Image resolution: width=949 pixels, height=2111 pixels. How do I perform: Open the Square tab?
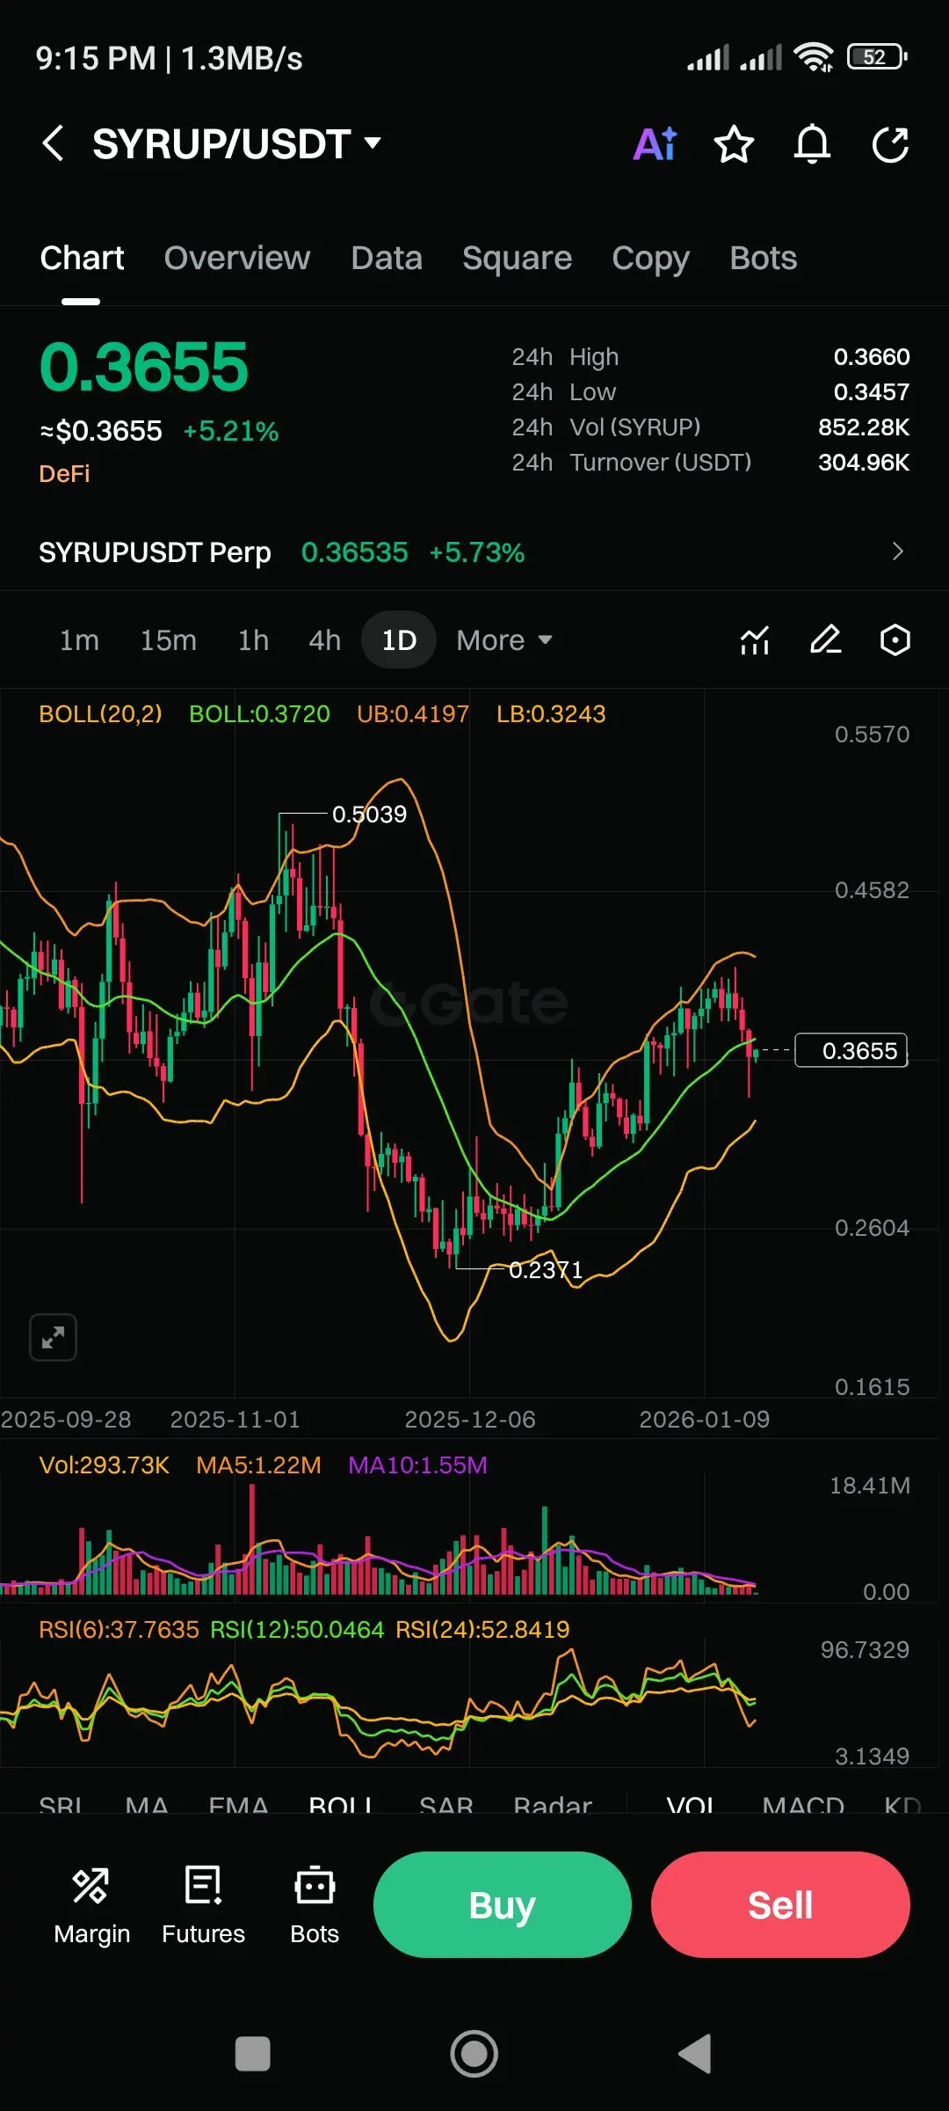tap(517, 258)
